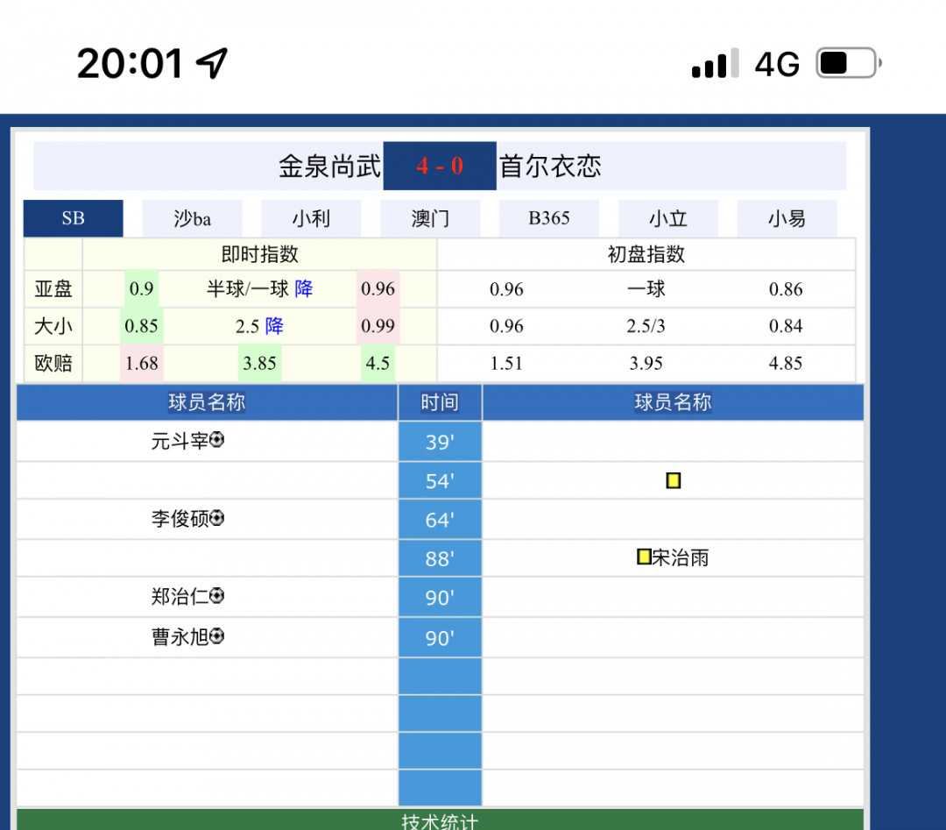Tap the 2.5 降 total line cell
The width and height of the screenshot is (946, 830).
259,326
